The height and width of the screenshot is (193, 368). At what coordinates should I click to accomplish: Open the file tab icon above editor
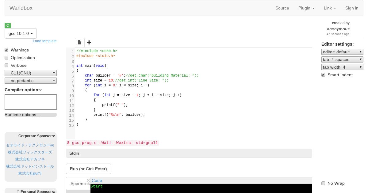click(x=79, y=43)
